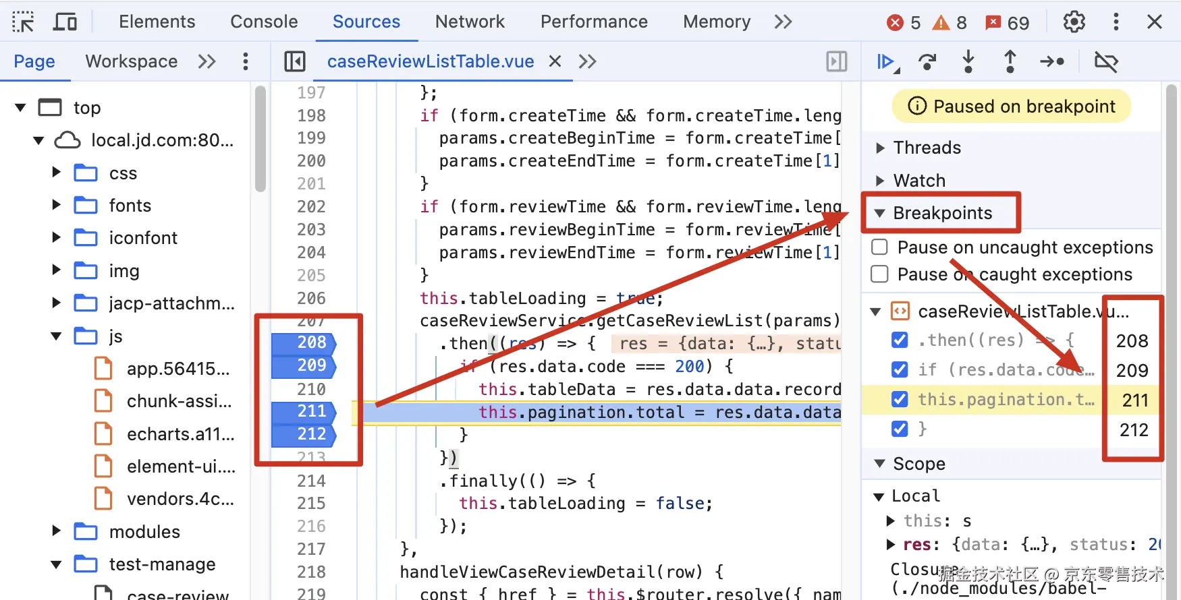1181x600 pixels.
Task: Remove breakpoint marker on line 212
Action: 304,434
